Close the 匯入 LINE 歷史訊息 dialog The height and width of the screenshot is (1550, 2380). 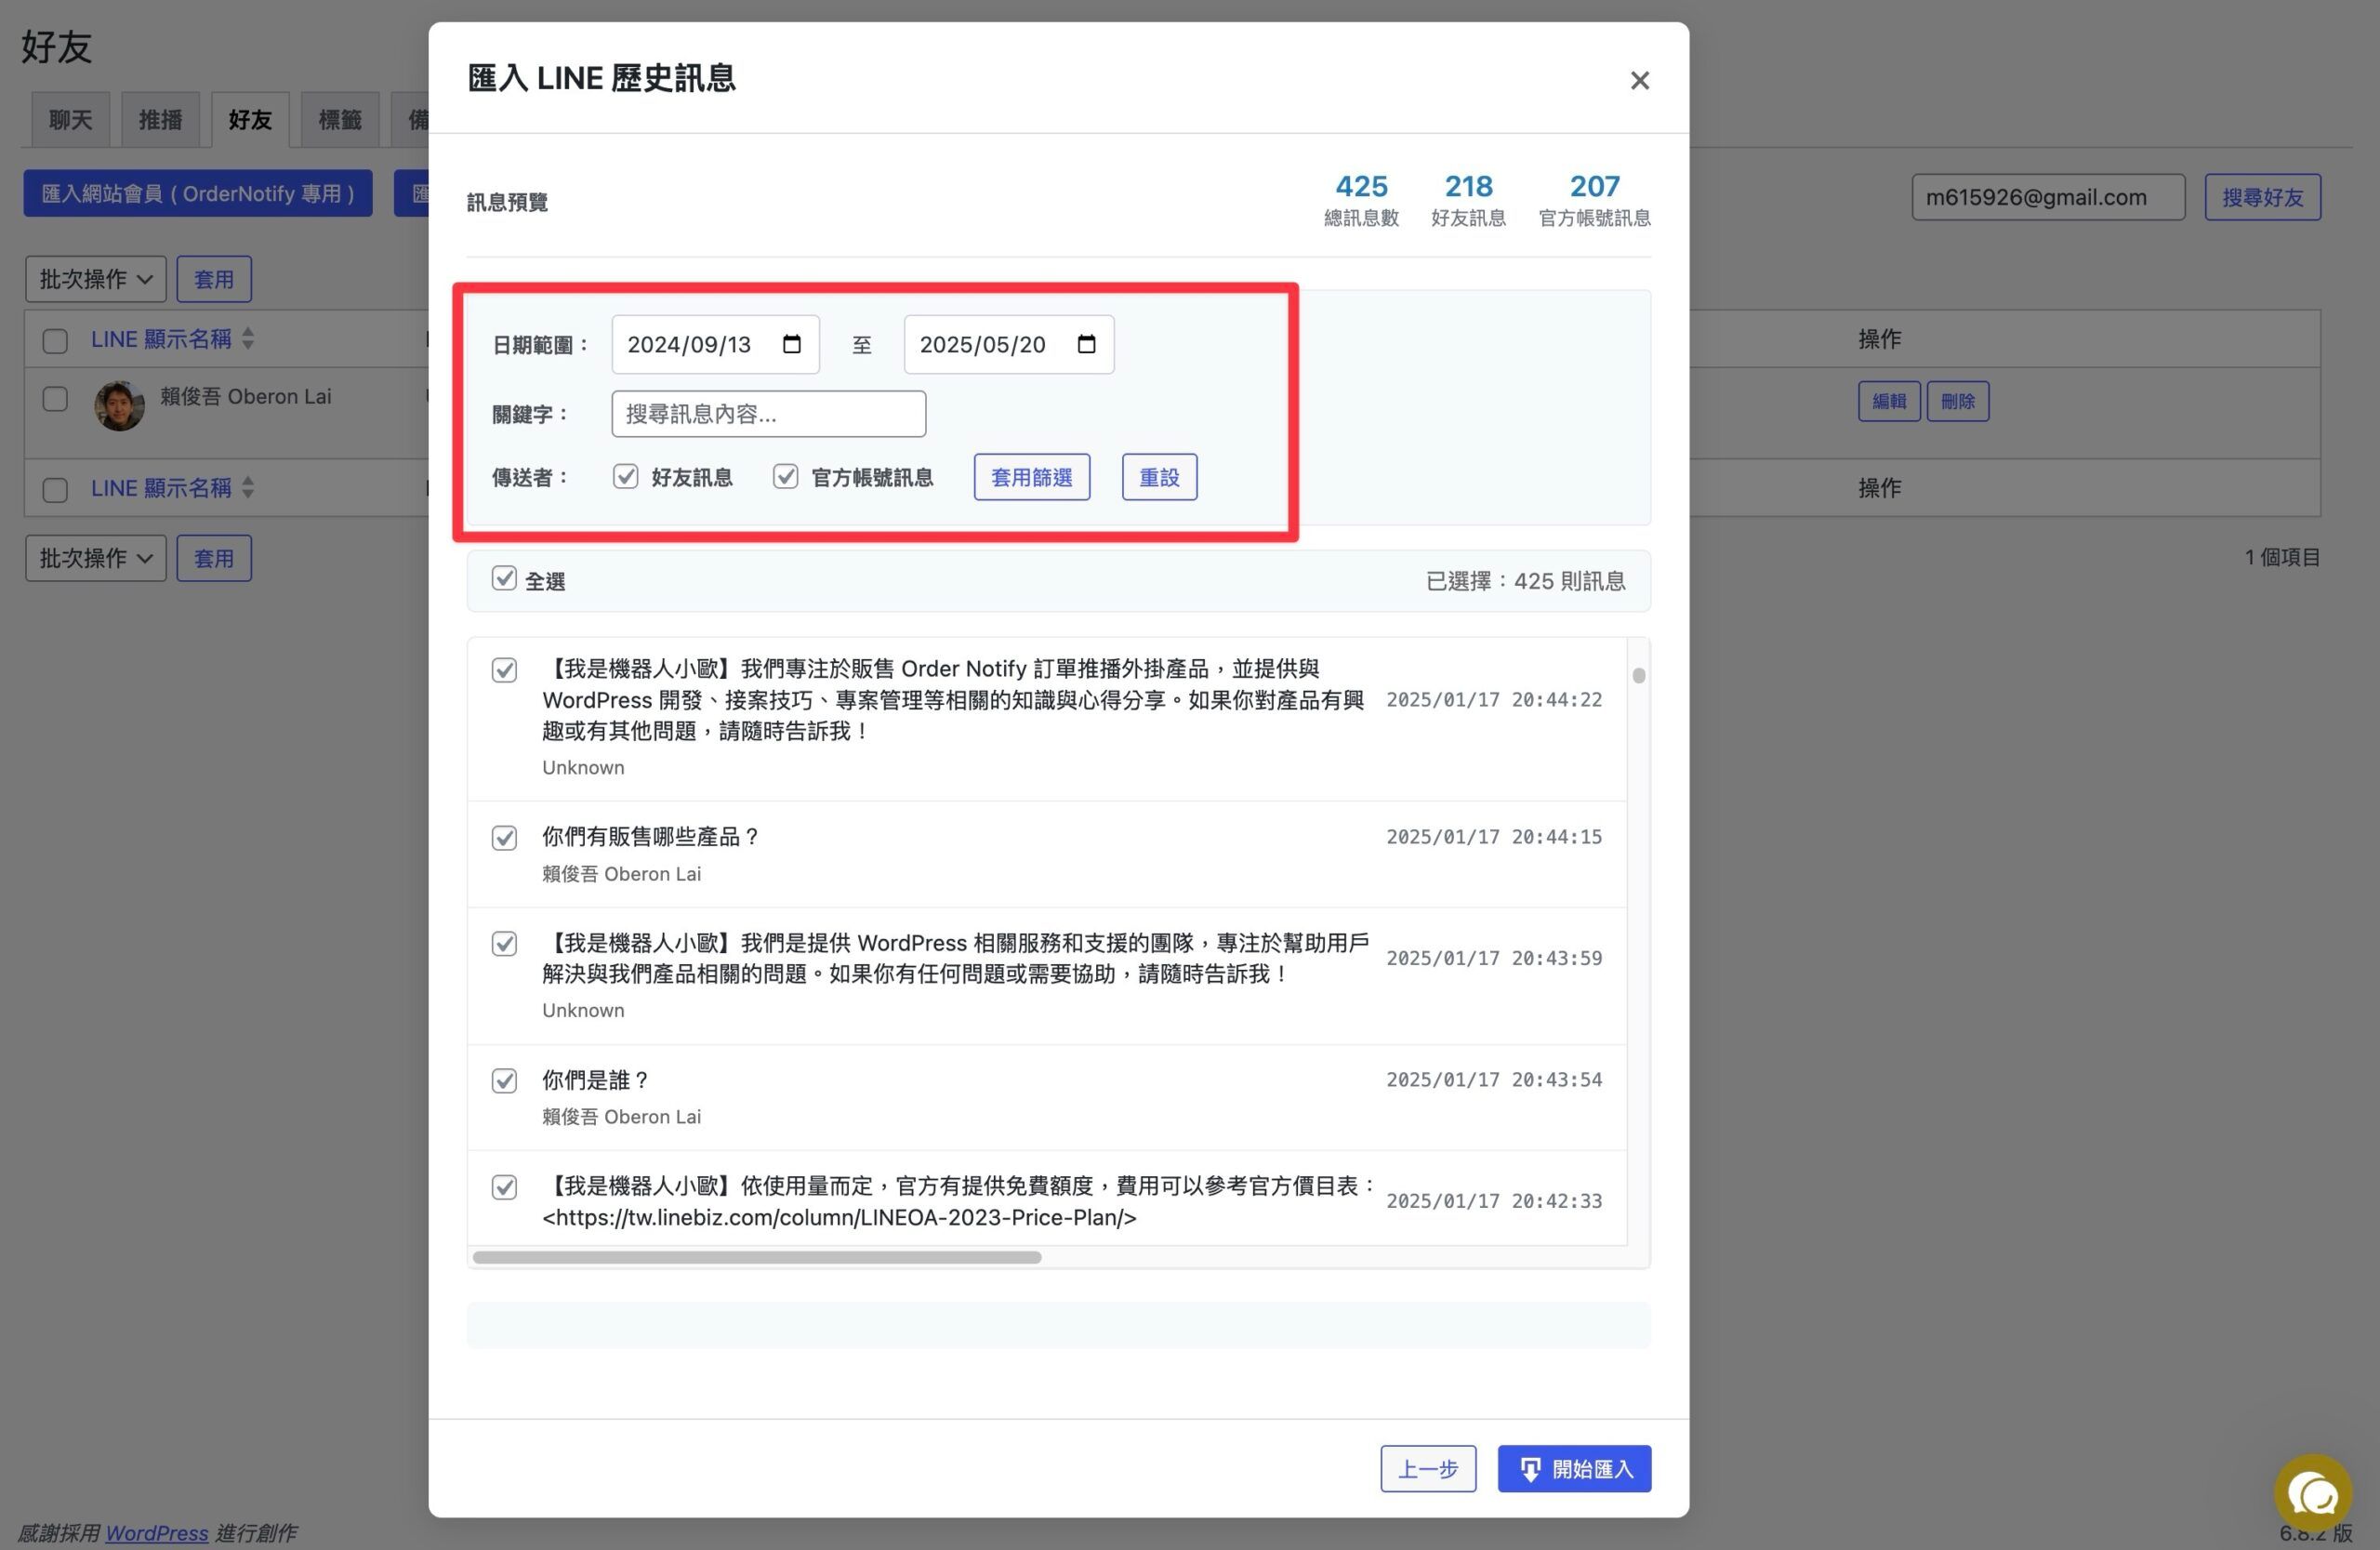click(1639, 80)
